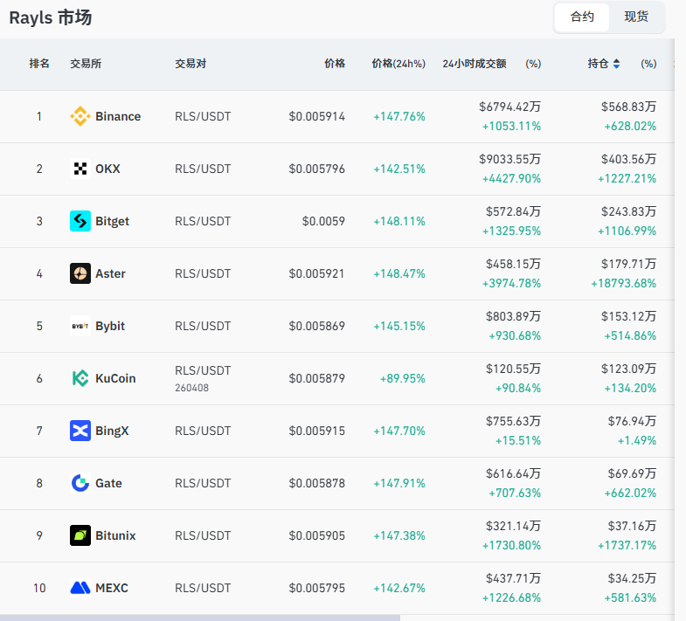Open the Bitget exchange link
Screen dimensions: 686x621
tap(113, 221)
